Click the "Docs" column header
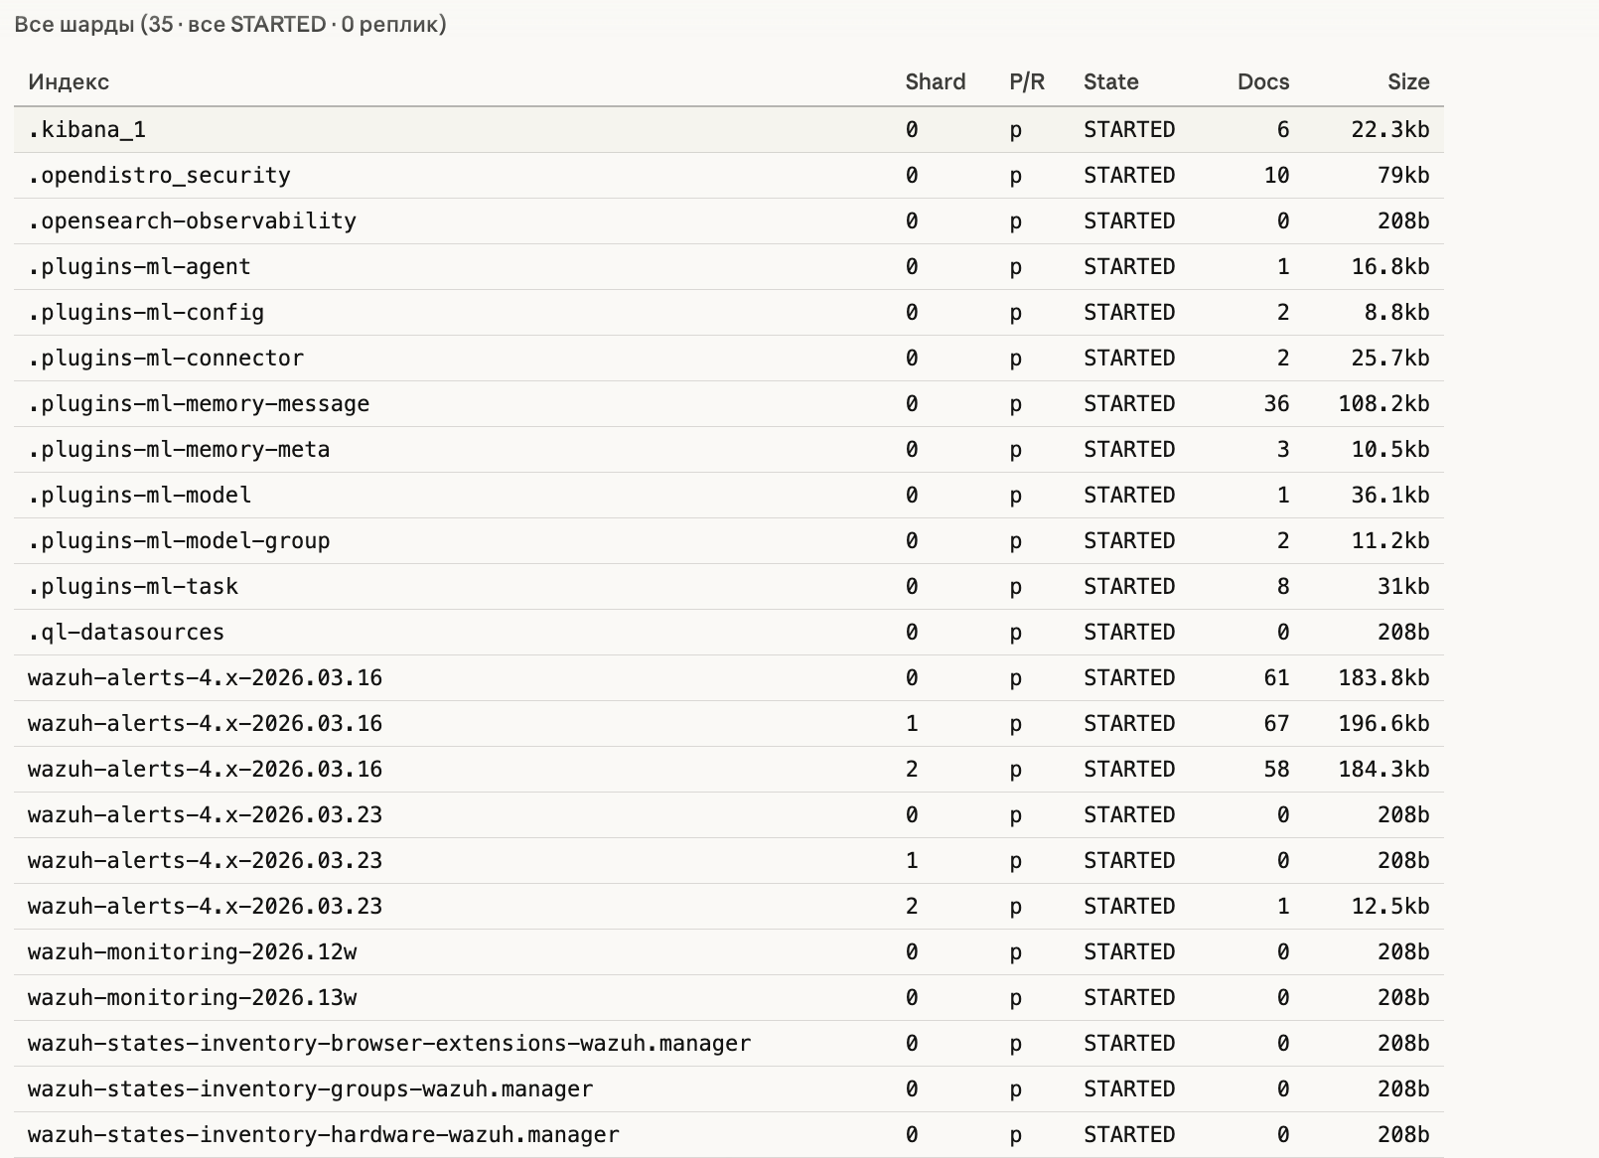The image size is (1599, 1158). coord(1262,82)
